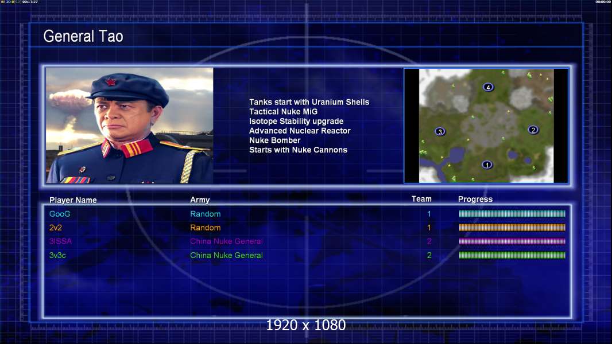The width and height of the screenshot is (612, 344).
Task: Click 'Isotope Stability upgrade' text
Action: 296,121
